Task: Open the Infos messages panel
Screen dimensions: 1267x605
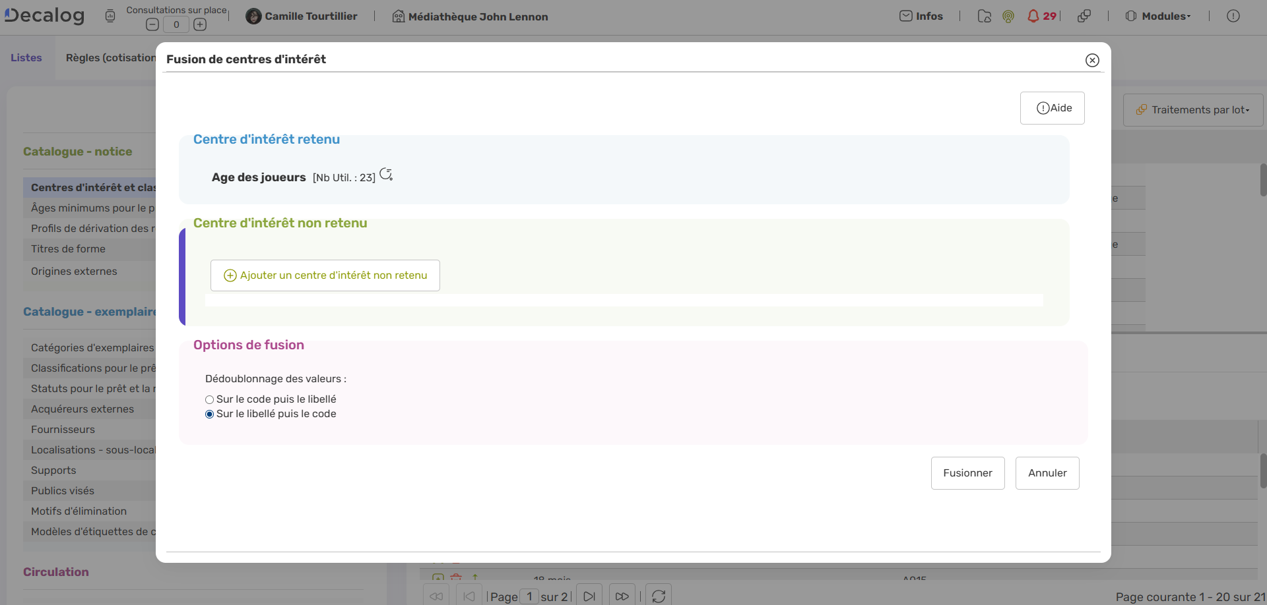Action: coord(921,16)
